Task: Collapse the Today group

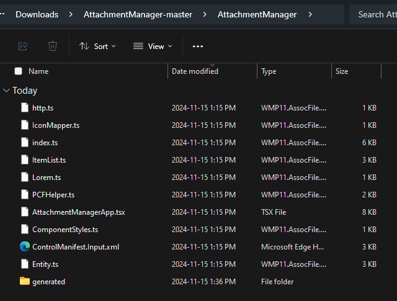Action: pyautogui.click(x=6, y=91)
